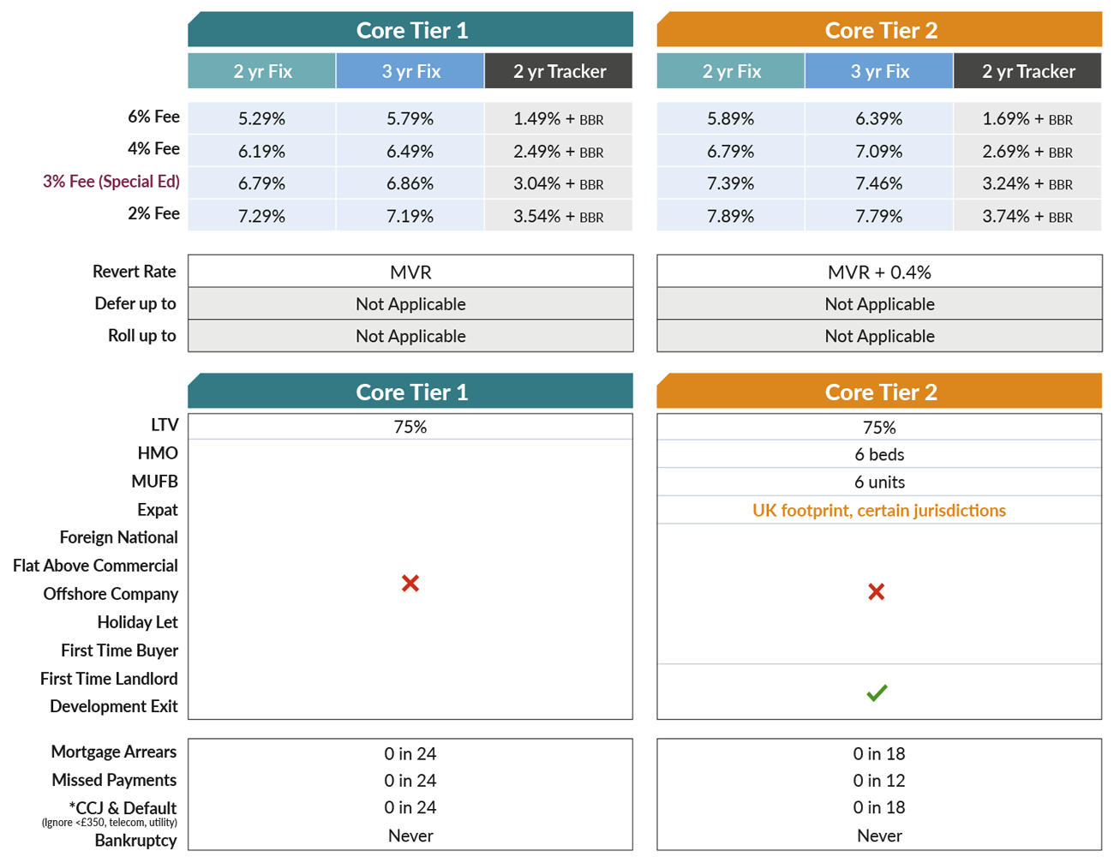Click the 5.29% rate cell
The height and width of the screenshot is (863, 1114).
(261, 119)
